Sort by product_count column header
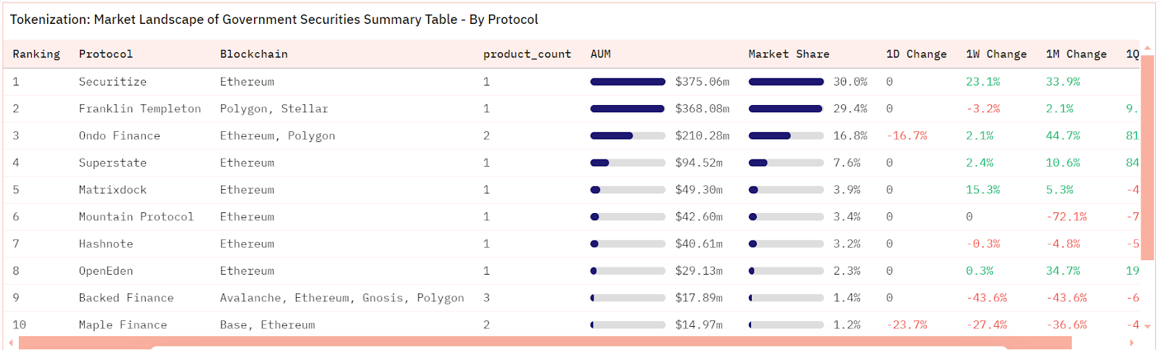 (527, 54)
